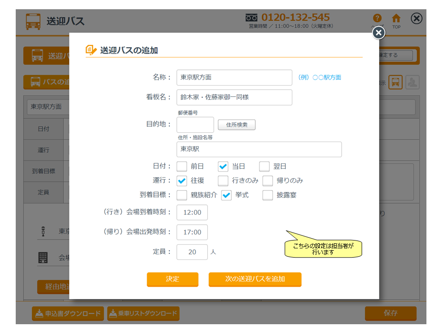Click the 決定 confirm button
444x333 pixels.
[173, 279]
